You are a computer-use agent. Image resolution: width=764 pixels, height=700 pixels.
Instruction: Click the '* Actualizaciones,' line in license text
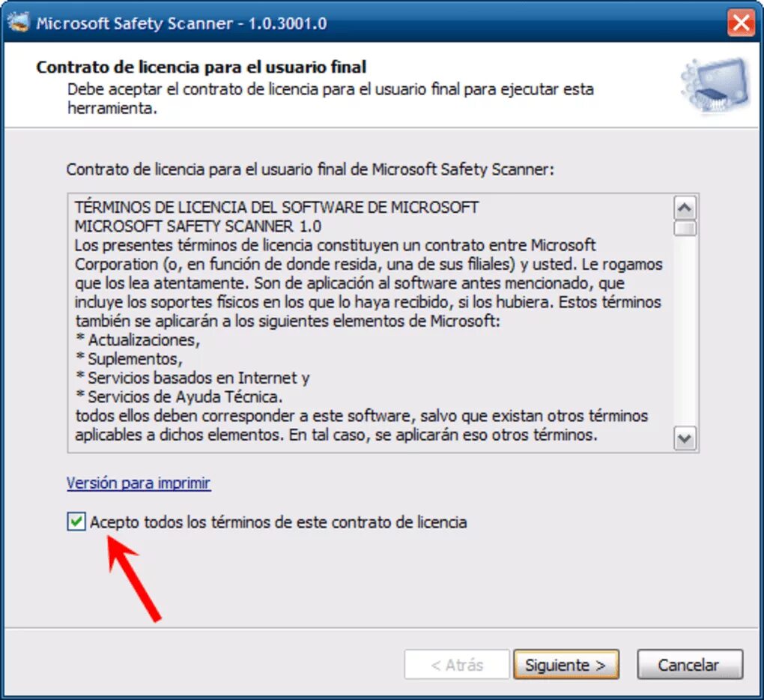pos(138,340)
